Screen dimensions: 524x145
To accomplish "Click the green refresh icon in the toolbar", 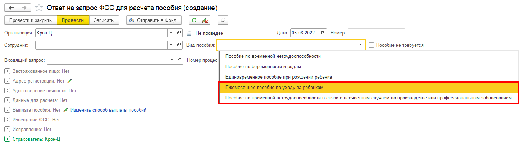I will 195,20.
